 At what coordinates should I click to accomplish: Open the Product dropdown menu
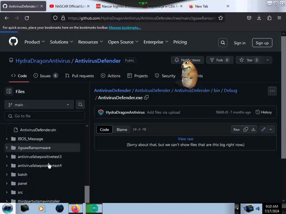(x=35, y=42)
